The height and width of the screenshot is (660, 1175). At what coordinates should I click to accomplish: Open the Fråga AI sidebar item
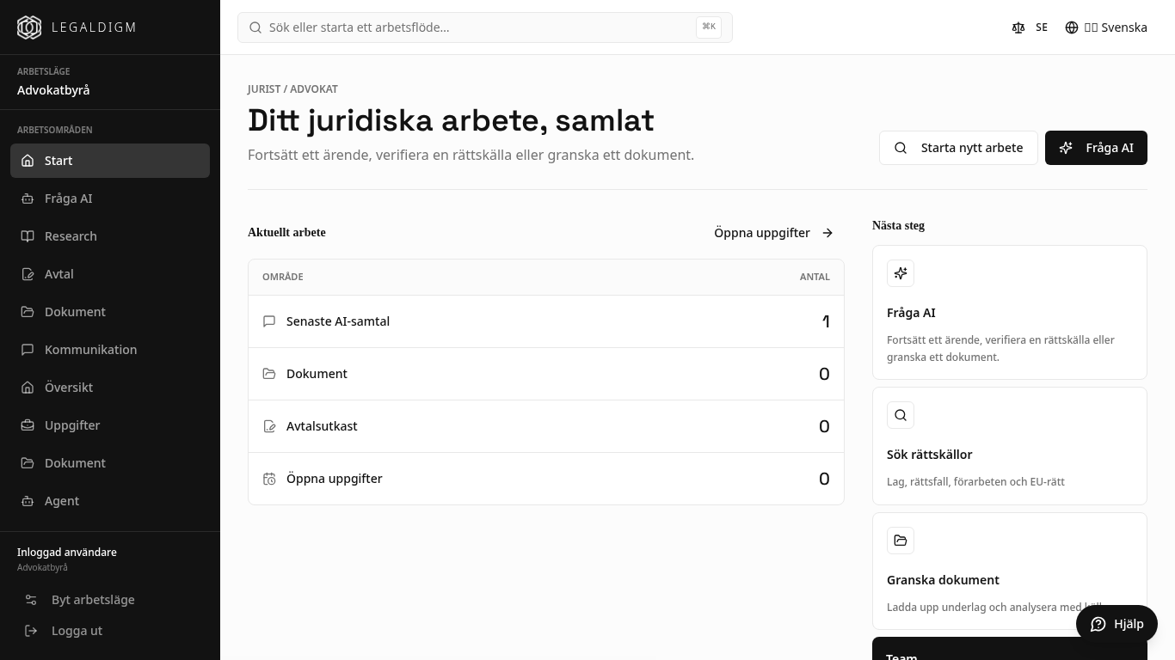[110, 199]
